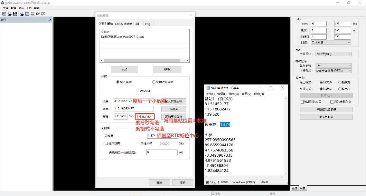Screen dimensions: 366x196
Task: Click the load data folder-plus toolbar icon
Action: 22,14
